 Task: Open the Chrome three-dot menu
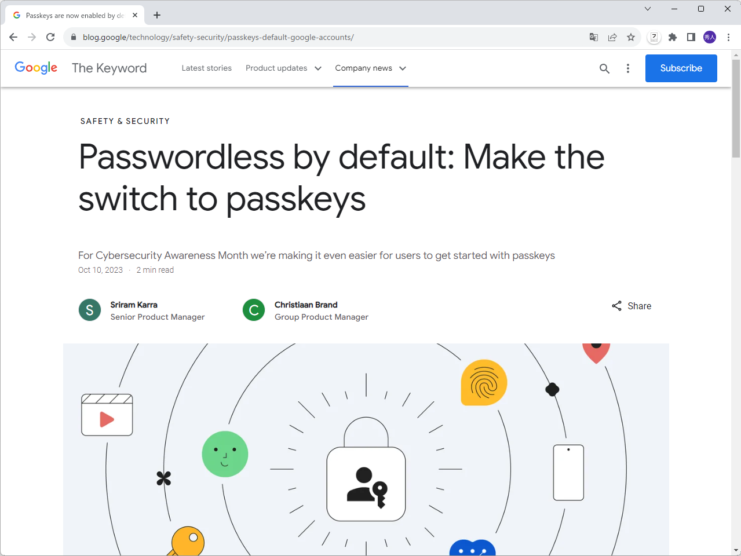(728, 37)
